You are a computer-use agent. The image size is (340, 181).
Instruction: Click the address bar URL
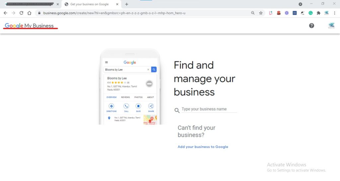(114, 13)
